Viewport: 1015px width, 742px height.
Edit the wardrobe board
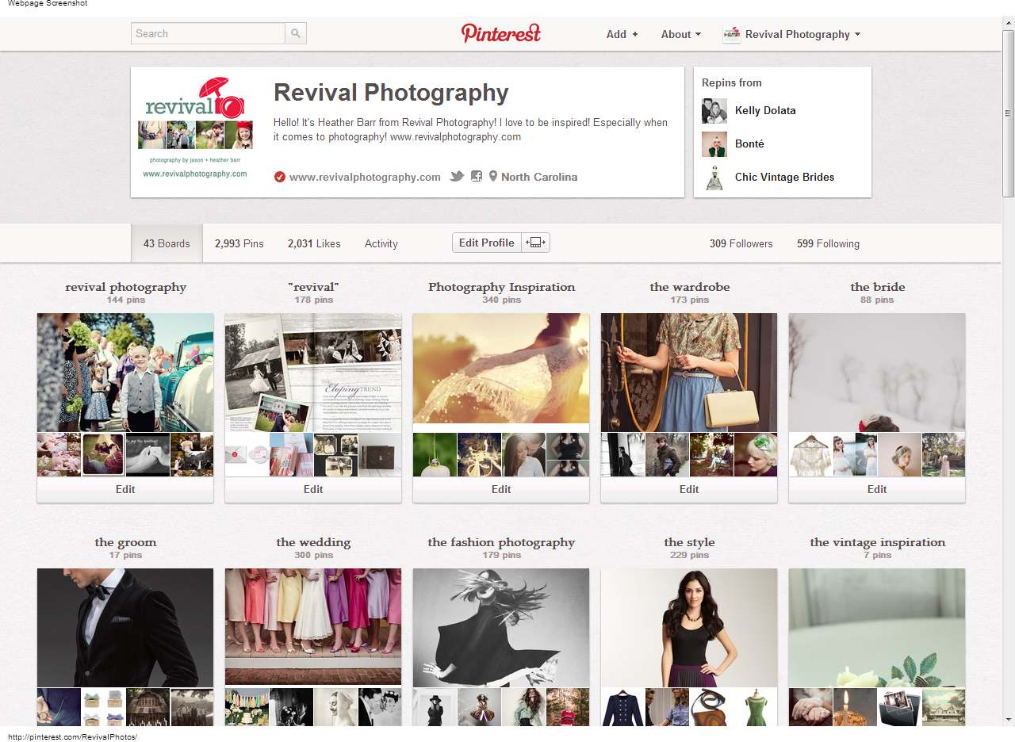(x=689, y=489)
